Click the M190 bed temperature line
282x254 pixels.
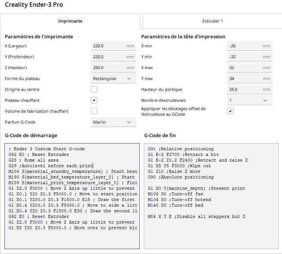point(72,177)
